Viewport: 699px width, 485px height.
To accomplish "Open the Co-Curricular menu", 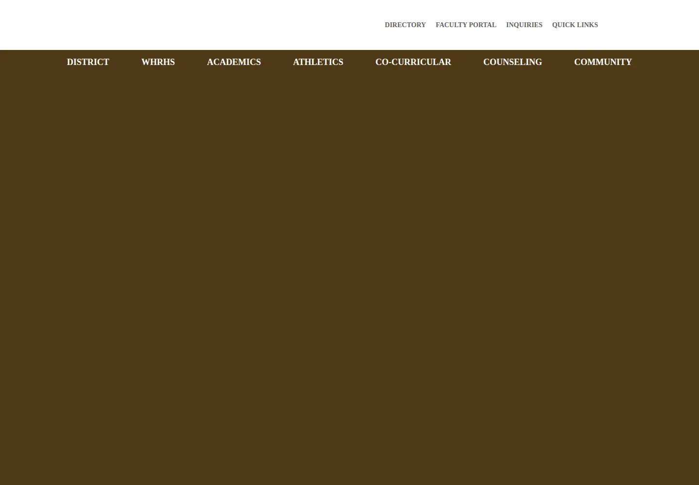I will 413,62.
